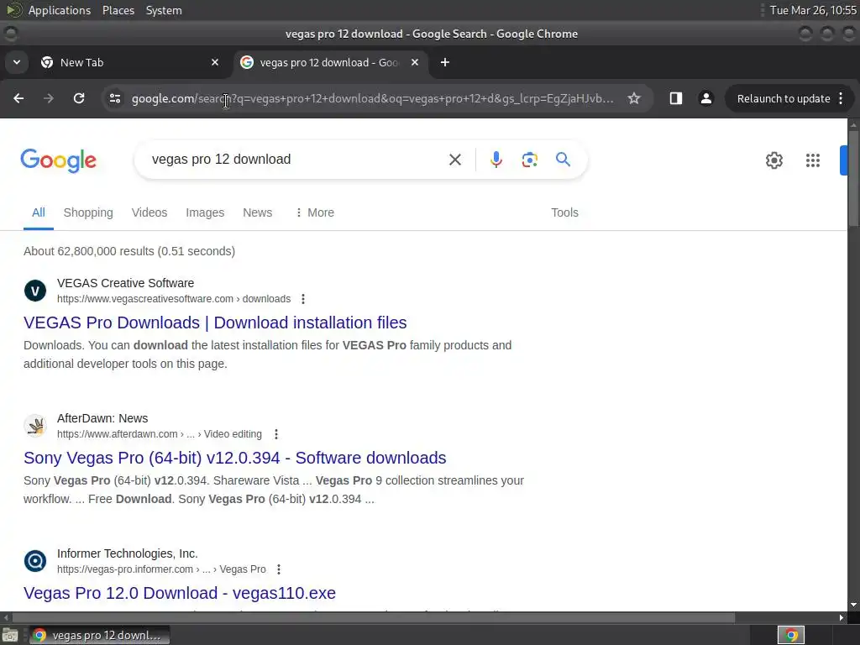Expand the More search filters menu
Screen dimensions: 860x645
(x=314, y=212)
